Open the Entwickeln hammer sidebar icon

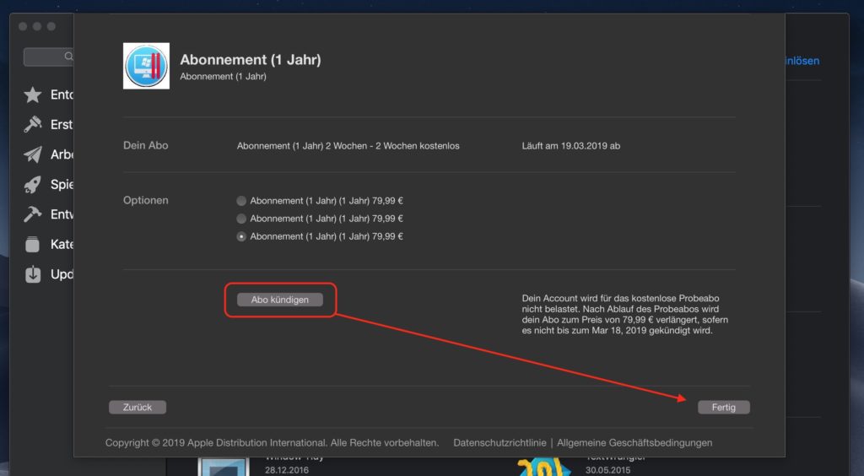click(x=33, y=214)
